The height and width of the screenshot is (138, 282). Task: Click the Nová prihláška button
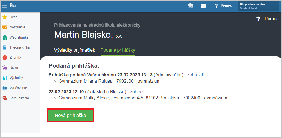pos(70,115)
